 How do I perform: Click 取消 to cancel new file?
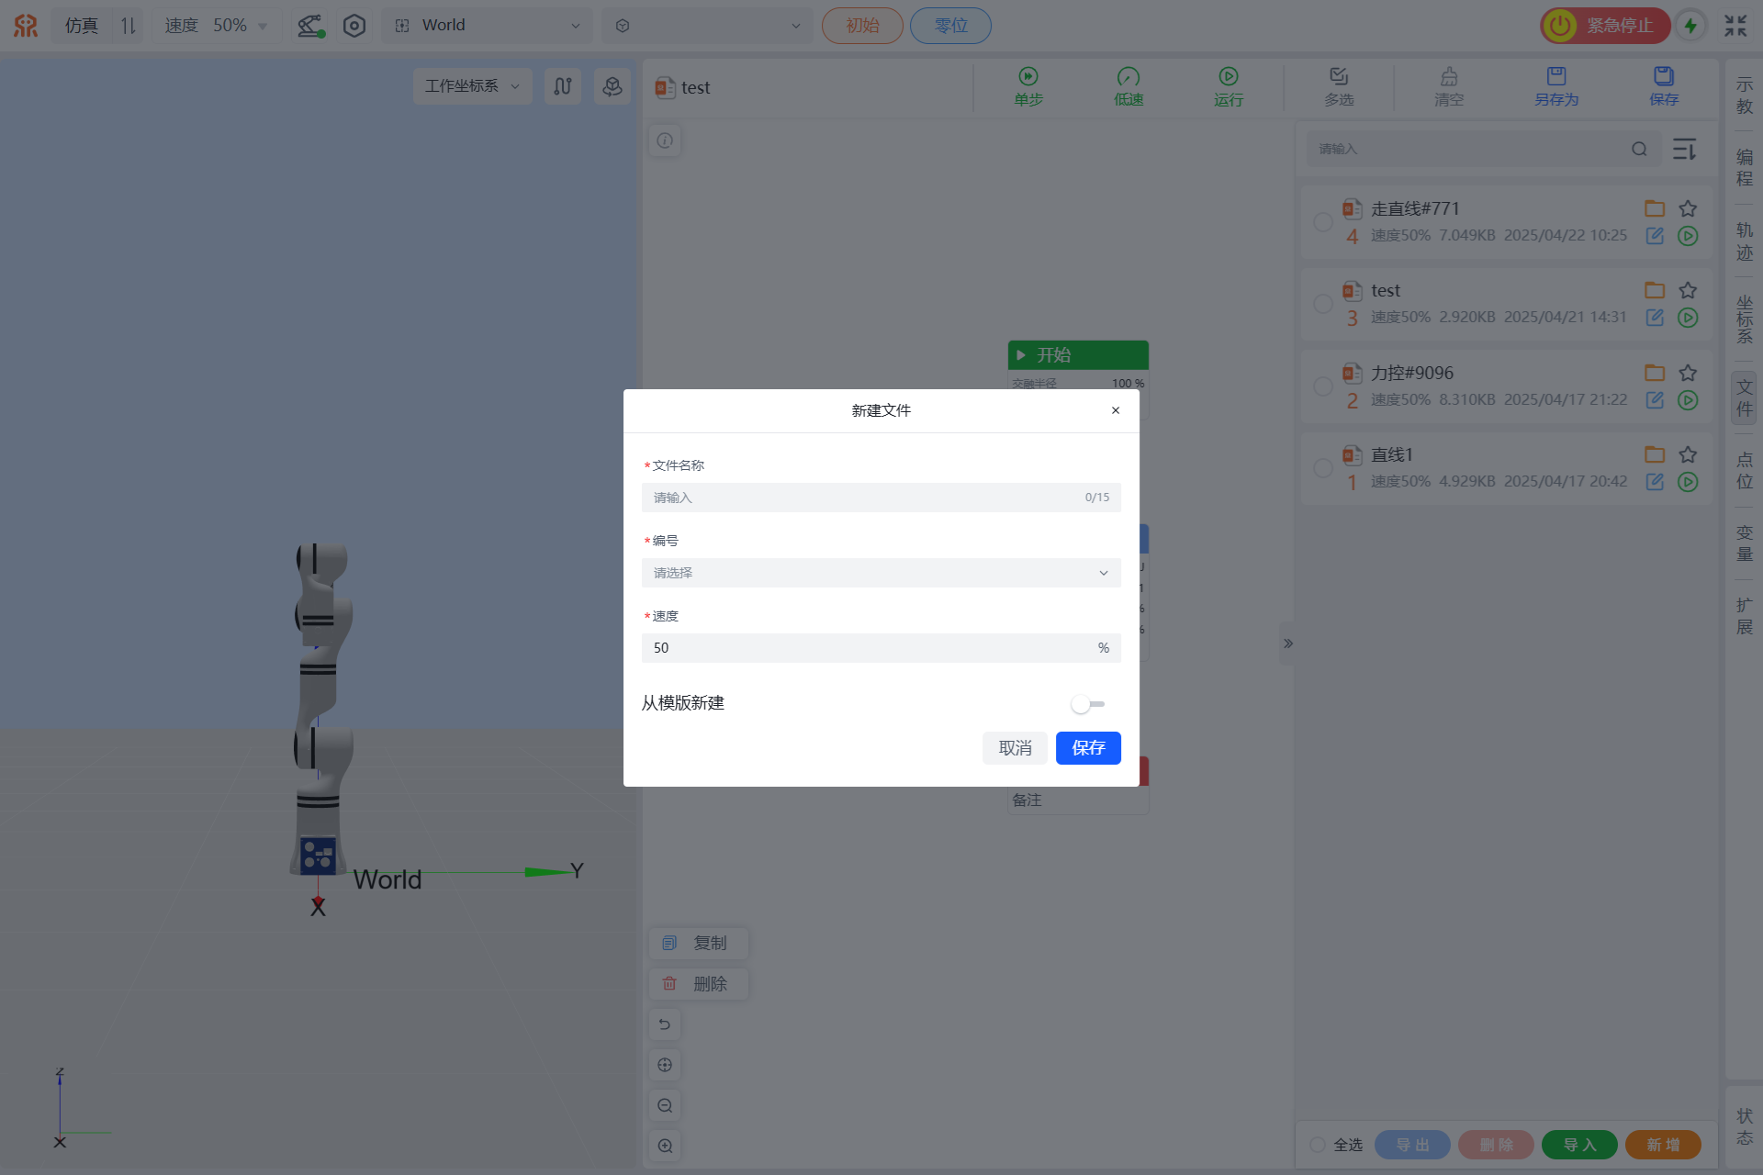pyautogui.click(x=1015, y=748)
